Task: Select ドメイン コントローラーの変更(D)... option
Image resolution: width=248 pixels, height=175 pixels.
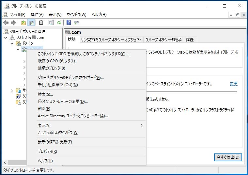Action: pos(63,102)
